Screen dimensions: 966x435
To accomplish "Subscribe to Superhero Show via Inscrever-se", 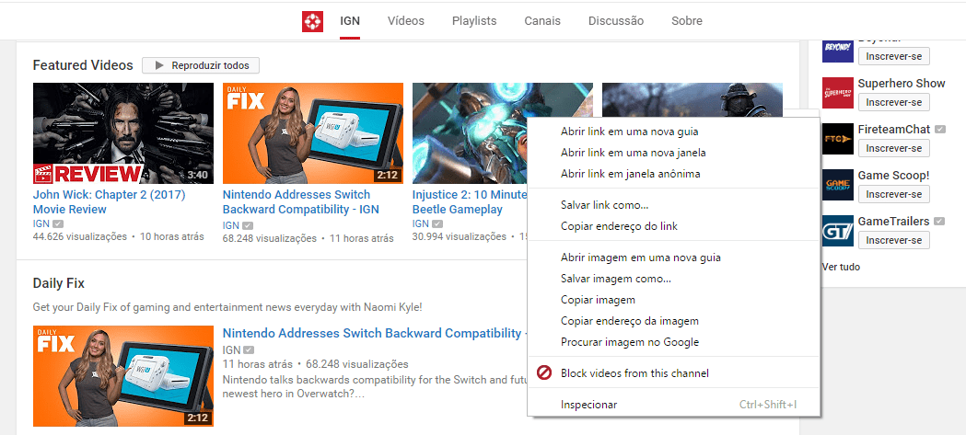I will [x=894, y=102].
